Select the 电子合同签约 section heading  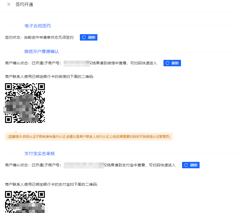37,26
